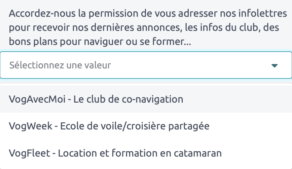
Task: Click the 'Sélectionnez une valeur' placeholder text
Action: click(x=60, y=65)
